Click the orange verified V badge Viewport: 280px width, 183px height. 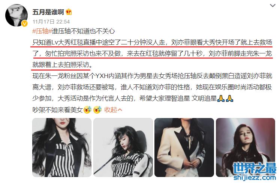(x=24, y=23)
